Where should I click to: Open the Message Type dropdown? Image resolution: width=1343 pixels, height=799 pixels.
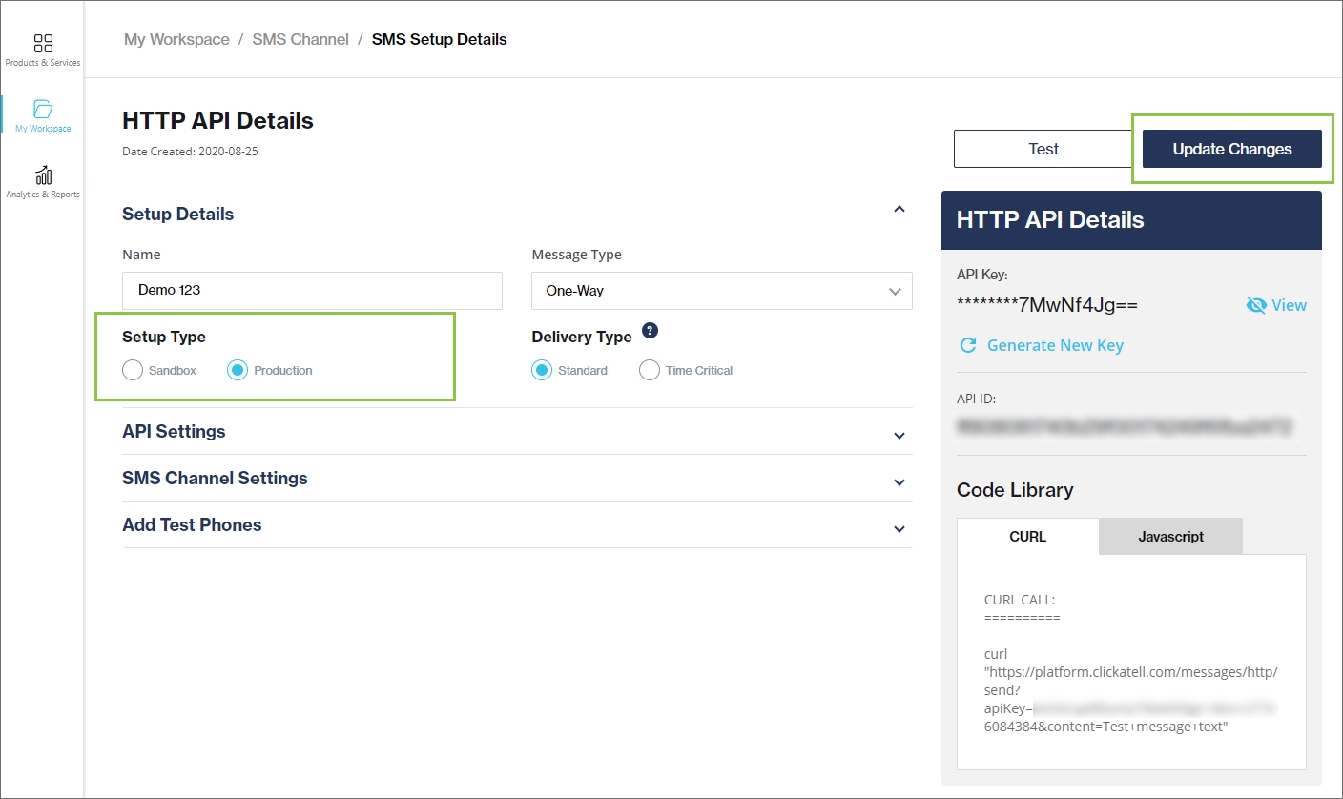pyautogui.click(x=721, y=291)
